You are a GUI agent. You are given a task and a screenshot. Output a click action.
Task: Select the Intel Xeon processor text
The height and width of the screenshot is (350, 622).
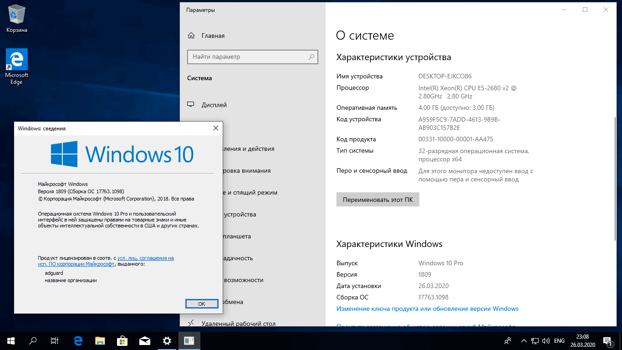468,92
